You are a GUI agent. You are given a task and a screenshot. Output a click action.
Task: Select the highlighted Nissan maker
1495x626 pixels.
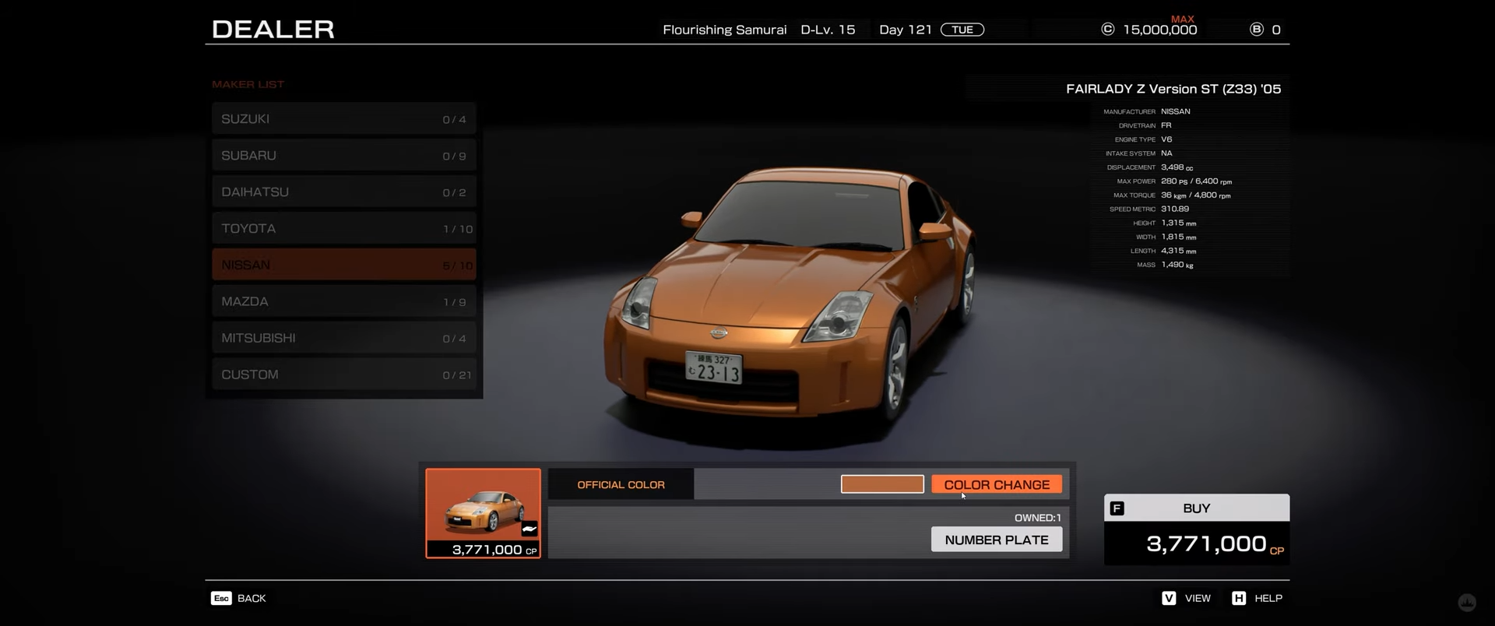(343, 265)
